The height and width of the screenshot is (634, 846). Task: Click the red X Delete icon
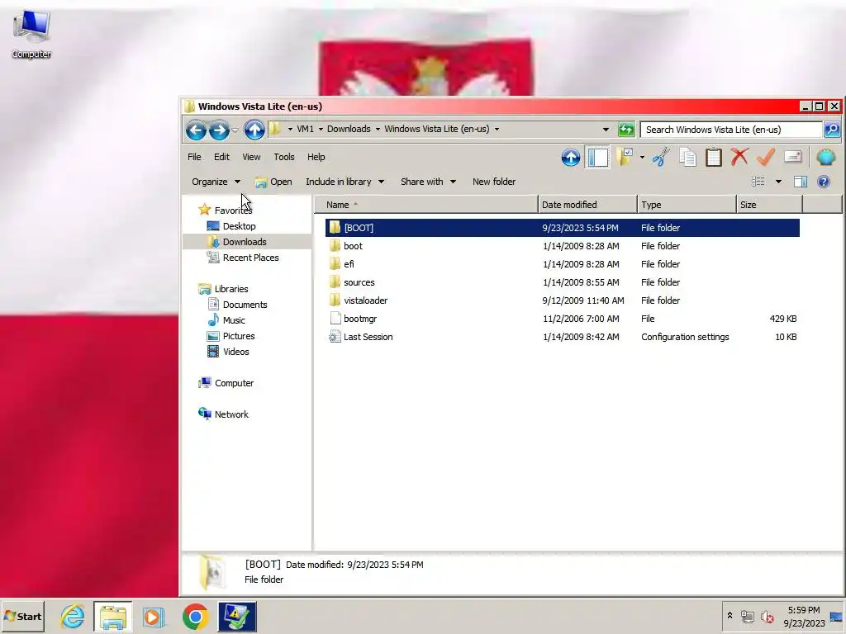pyautogui.click(x=739, y=158)
